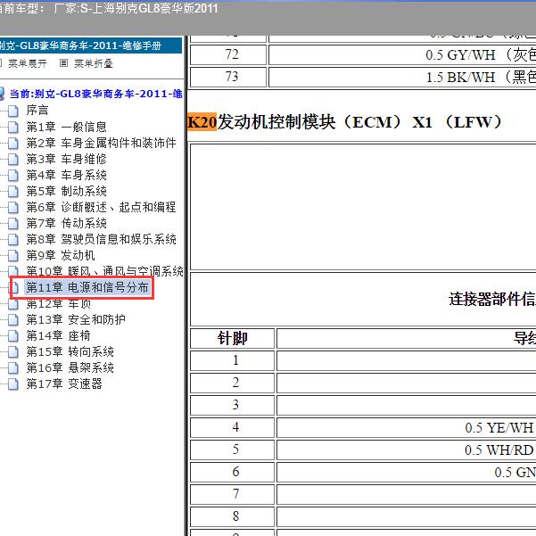
Task: Click pin number 73 cell
Action: point(228,77)
